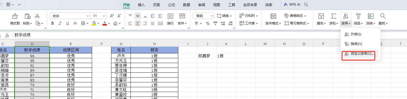Open font color dropdown arrow

pyautogui.click(x=109, y=24)
